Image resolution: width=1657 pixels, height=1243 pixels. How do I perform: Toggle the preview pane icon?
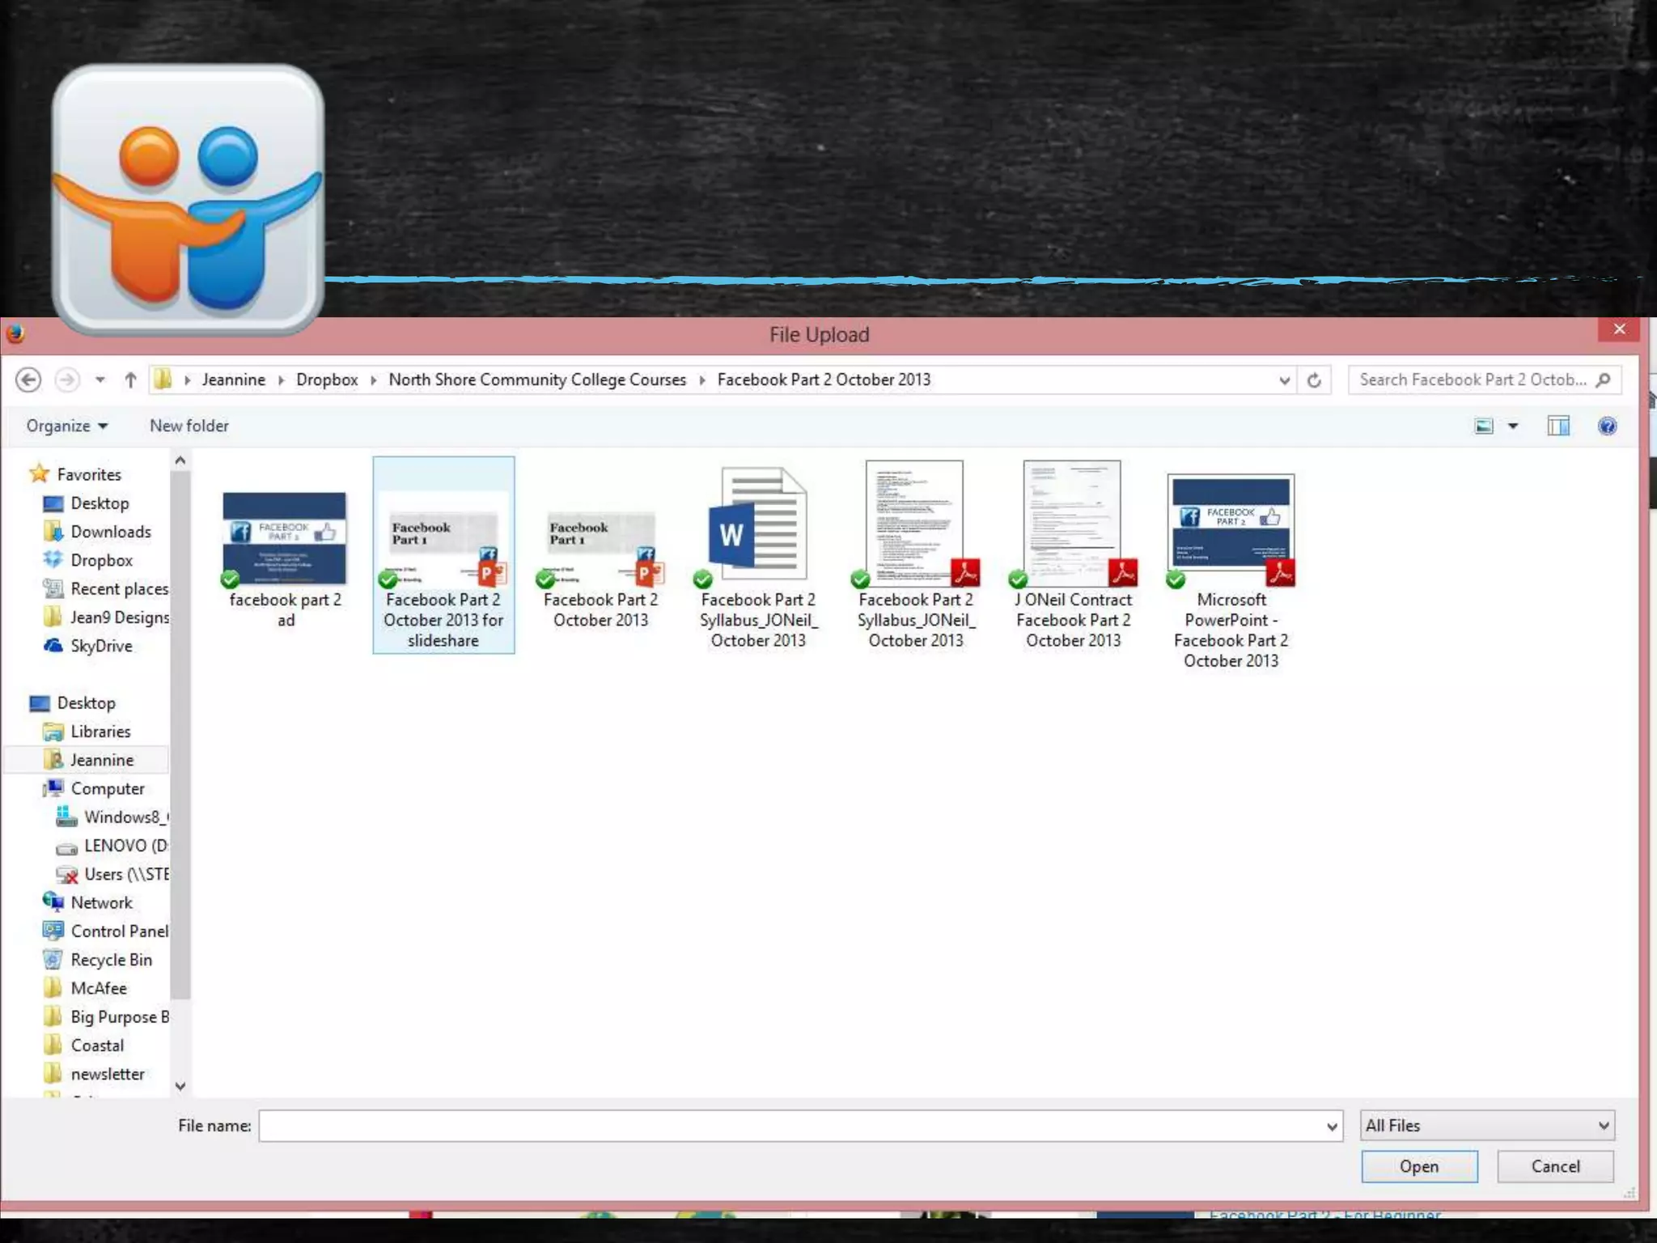1557,426
